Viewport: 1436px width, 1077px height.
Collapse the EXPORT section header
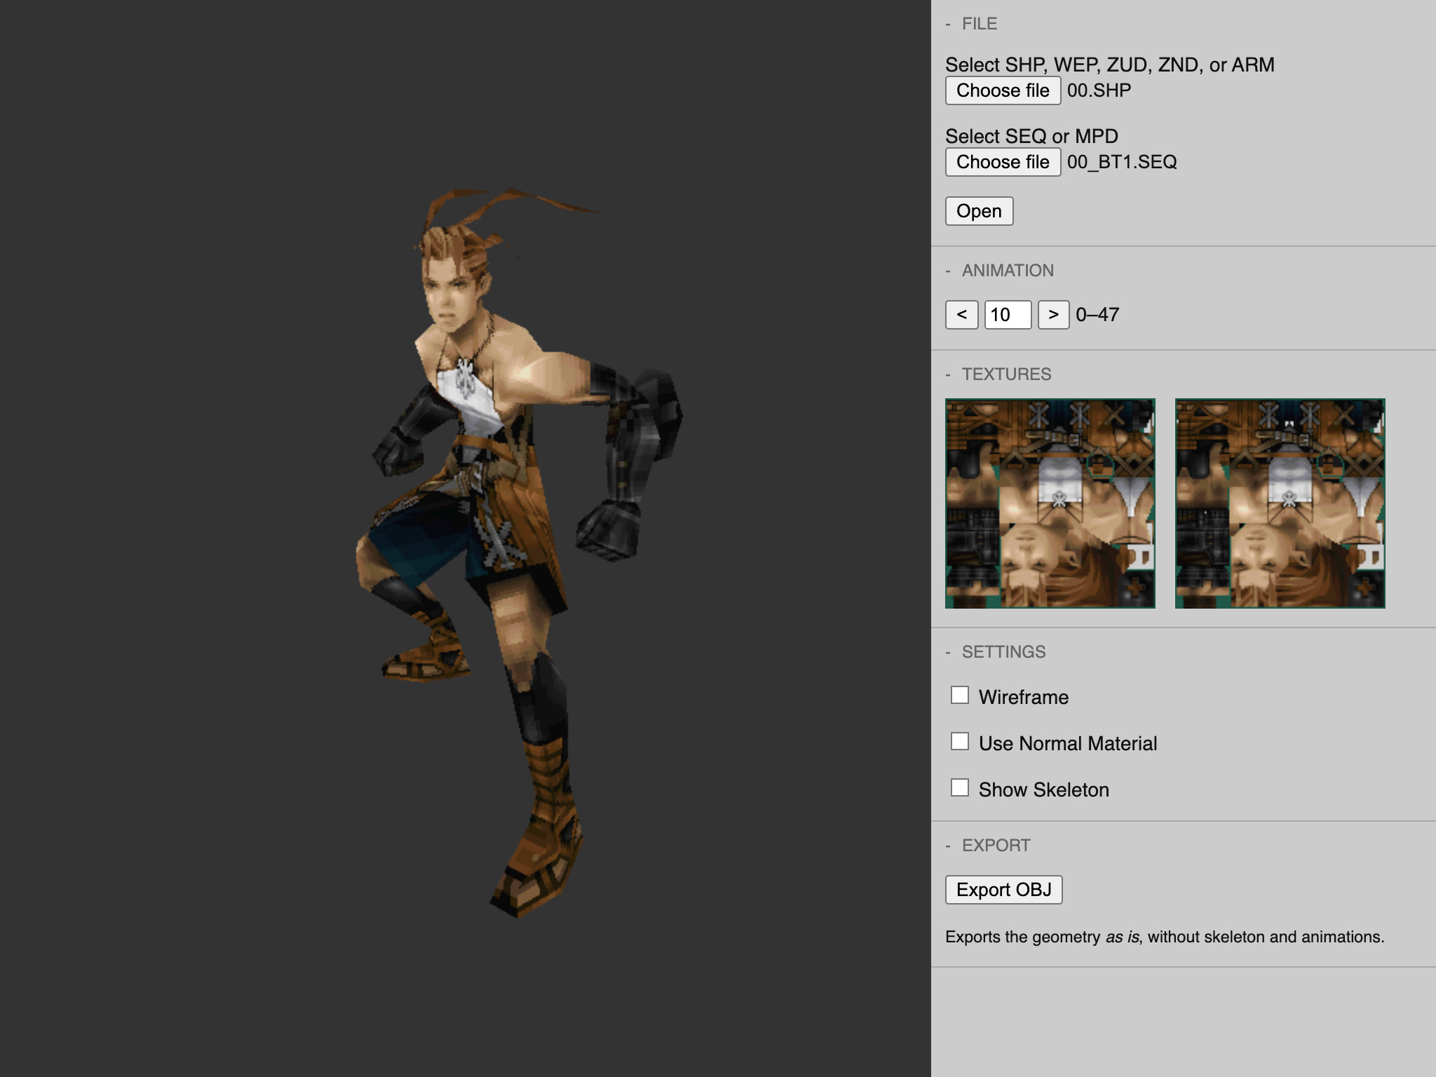tap(996, 846)
